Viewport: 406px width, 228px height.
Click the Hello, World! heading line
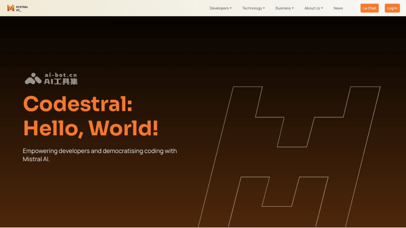click(91, 128)
